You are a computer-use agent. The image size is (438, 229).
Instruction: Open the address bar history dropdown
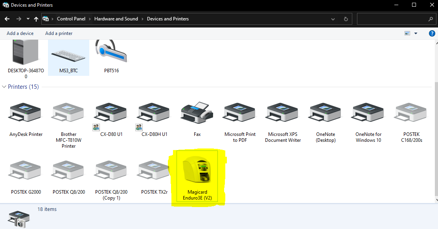(x=333, y=19)
